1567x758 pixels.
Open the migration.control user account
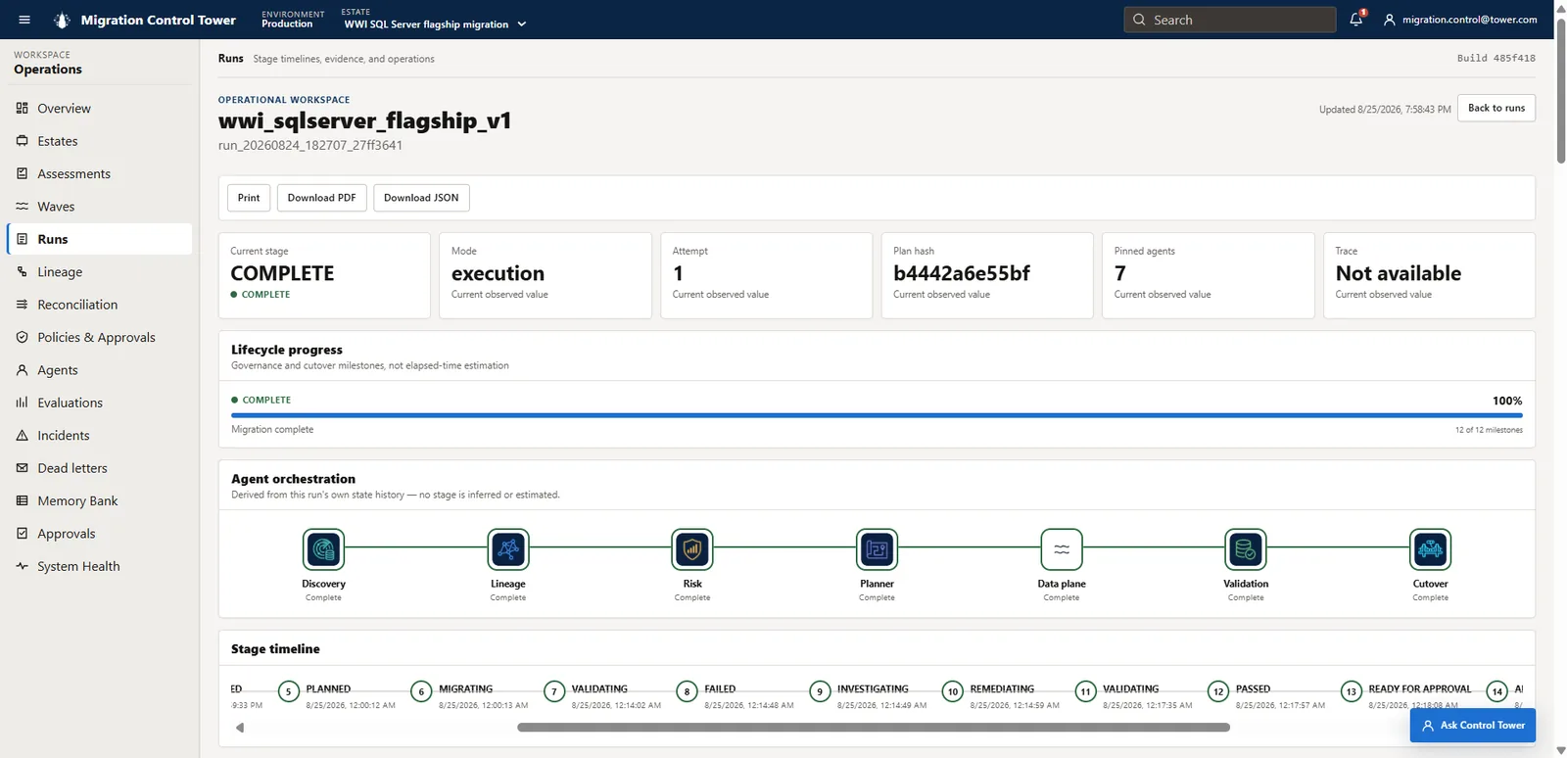[1459, 20]
